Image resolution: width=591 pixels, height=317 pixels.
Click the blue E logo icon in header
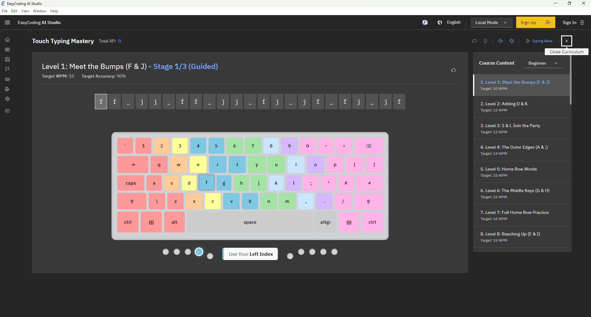(425, 22)
